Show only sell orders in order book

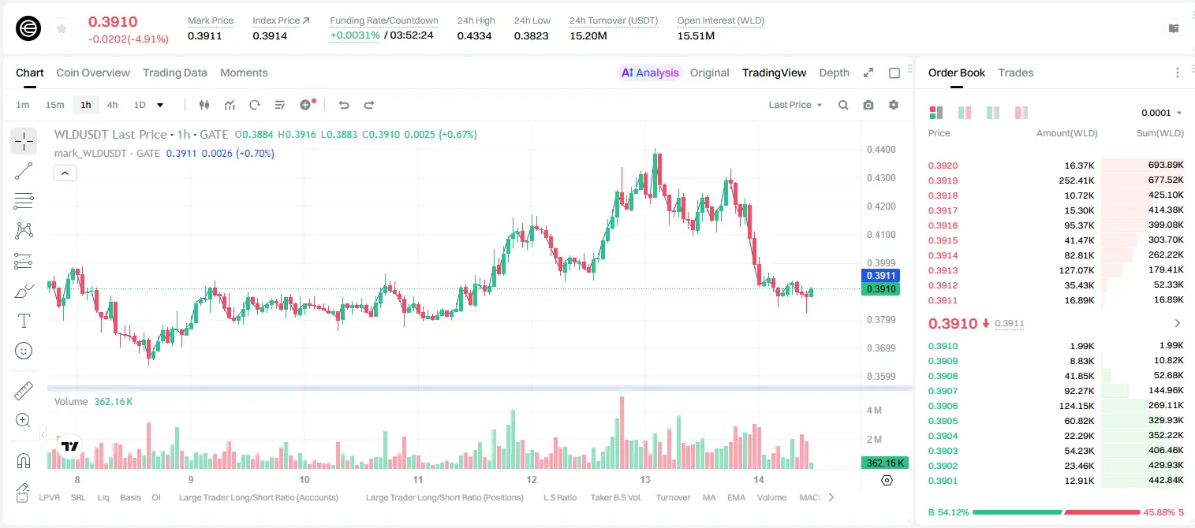[x=1021, y=113]
